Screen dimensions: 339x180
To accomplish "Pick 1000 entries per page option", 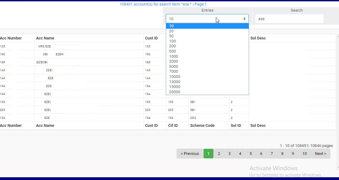I will [x=173, y=57].
